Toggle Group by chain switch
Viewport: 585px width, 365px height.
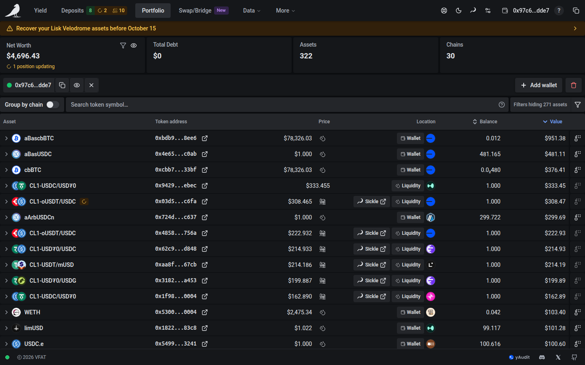(x=52, y=105)
